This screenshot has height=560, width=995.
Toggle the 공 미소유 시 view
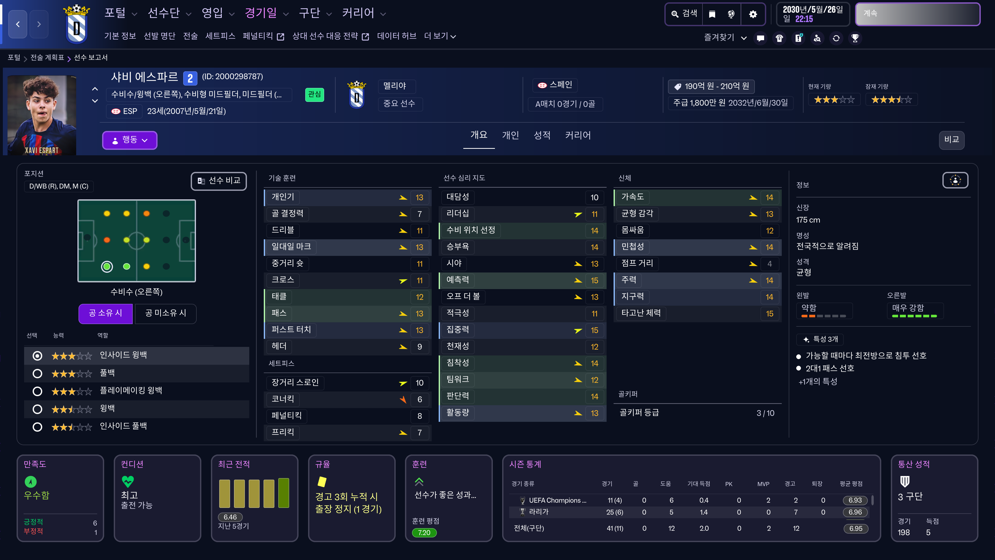coord(165,313)
